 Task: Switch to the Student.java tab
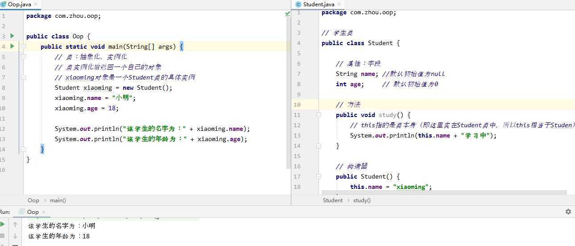(318, 4)
